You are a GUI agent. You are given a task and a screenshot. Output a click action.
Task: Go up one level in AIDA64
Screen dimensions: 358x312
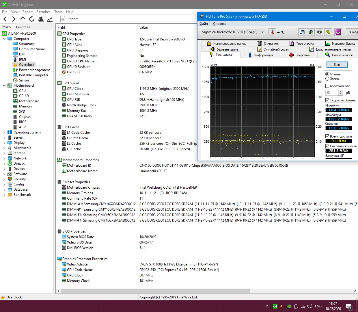point(23,19)
